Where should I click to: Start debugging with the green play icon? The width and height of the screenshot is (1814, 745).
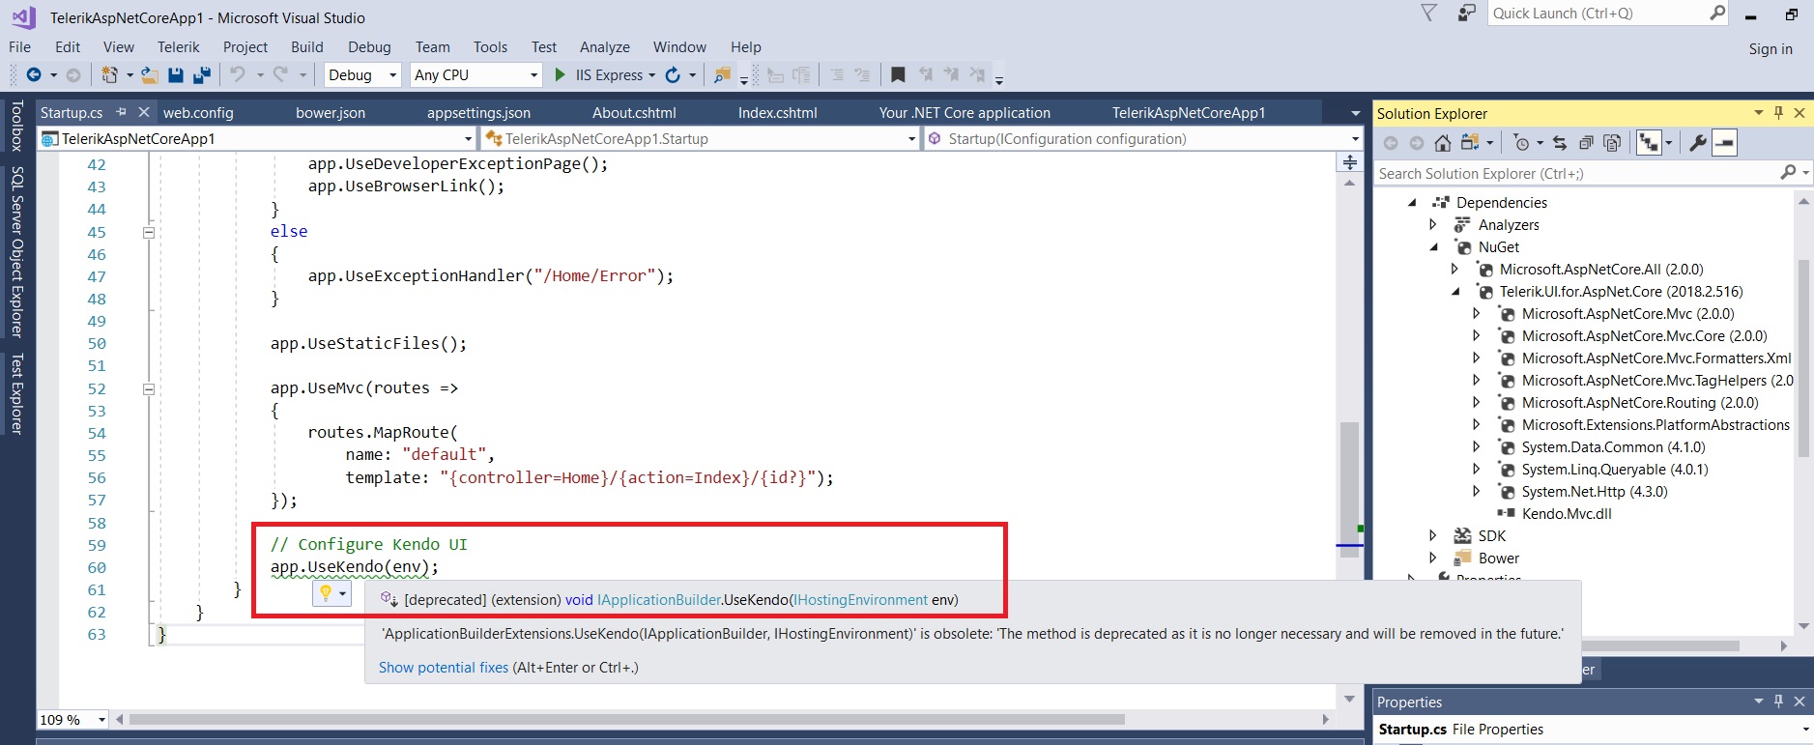560,74
